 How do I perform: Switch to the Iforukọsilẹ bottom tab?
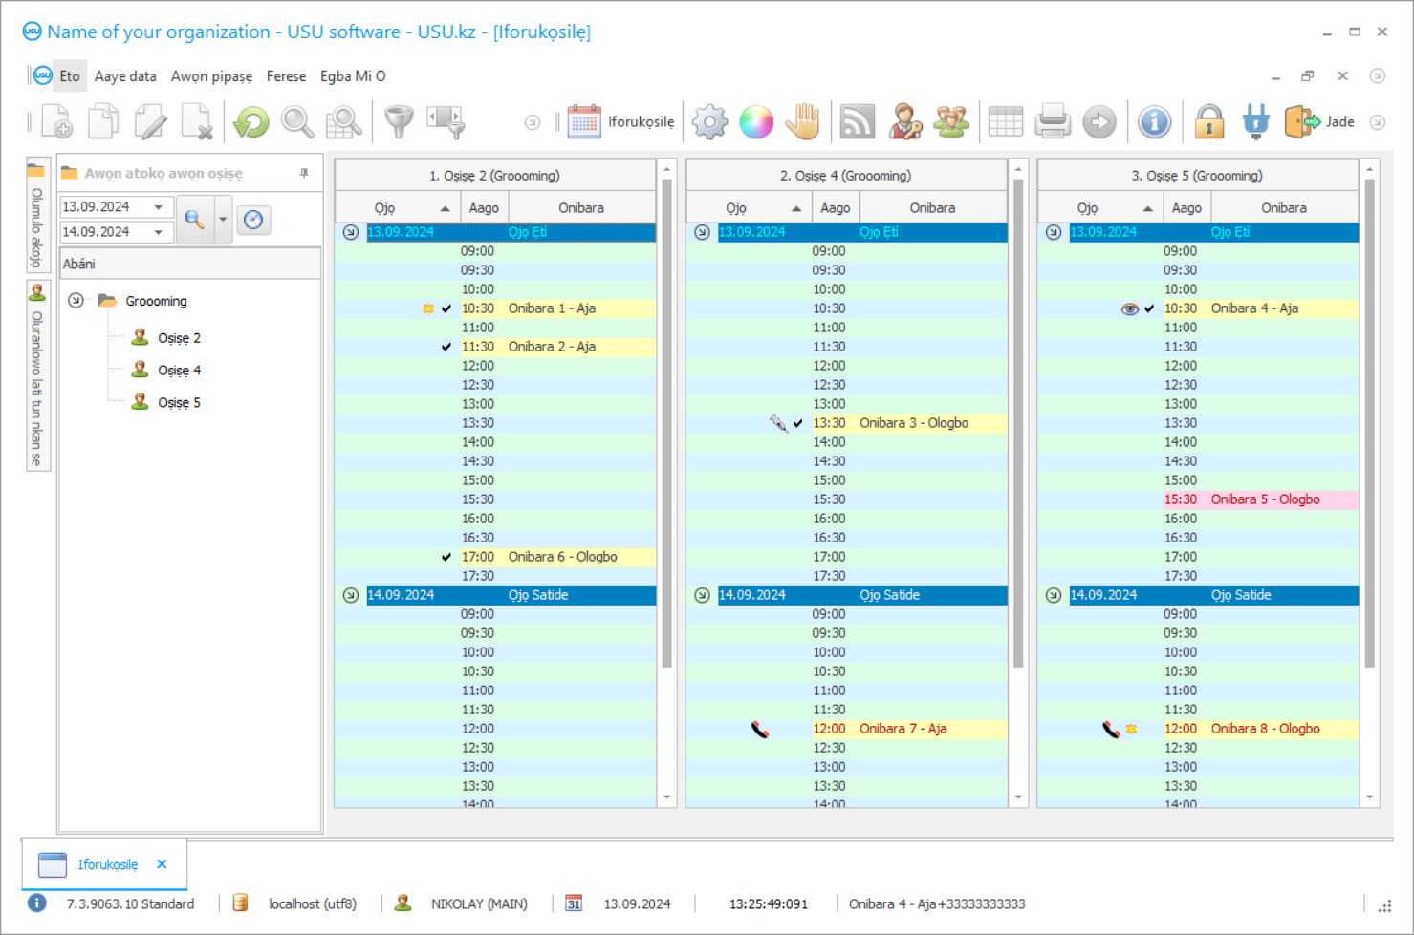tap(107, 864)
